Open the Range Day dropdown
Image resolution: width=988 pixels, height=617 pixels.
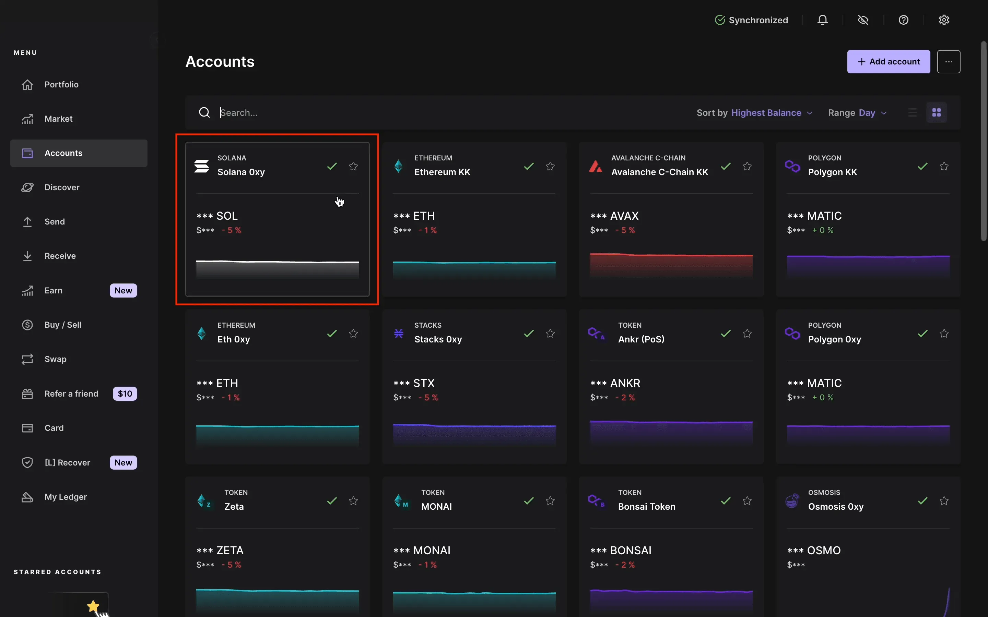pyautogui.click(x=857, y=113)
